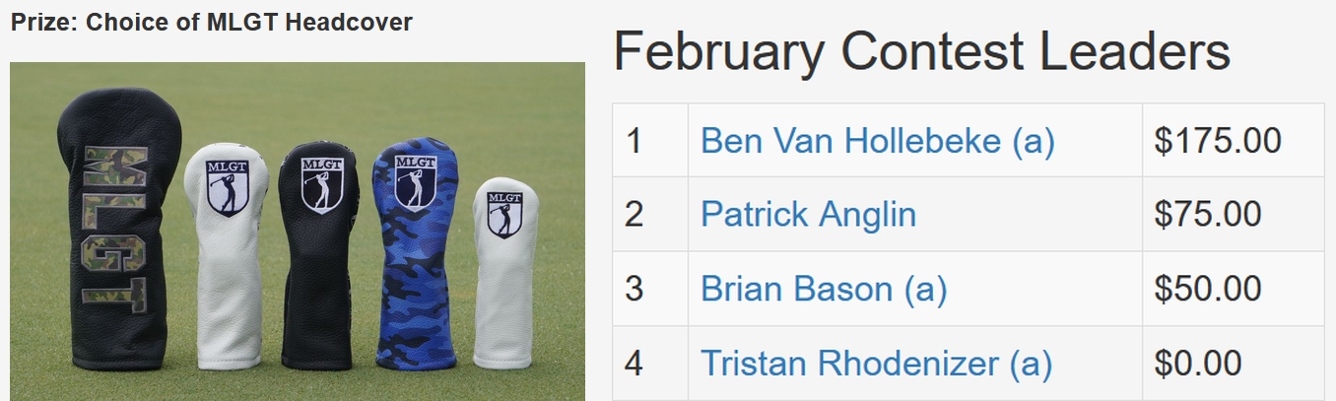
Task: Open Ben Van Hollebeke's player link
Action: (877, 141)
